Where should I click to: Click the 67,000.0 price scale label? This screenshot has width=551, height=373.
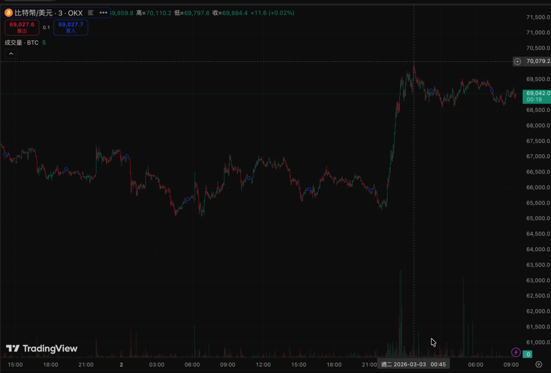[538, 156]
